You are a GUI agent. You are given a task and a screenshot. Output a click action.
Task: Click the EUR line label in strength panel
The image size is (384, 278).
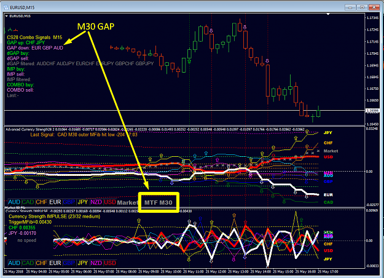328,195
